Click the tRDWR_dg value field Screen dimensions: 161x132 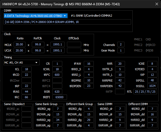[89, 114]
